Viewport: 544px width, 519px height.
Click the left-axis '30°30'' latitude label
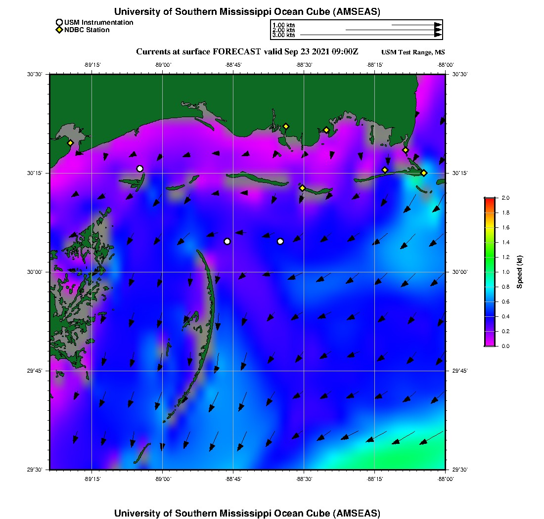(x=35, y=74)
